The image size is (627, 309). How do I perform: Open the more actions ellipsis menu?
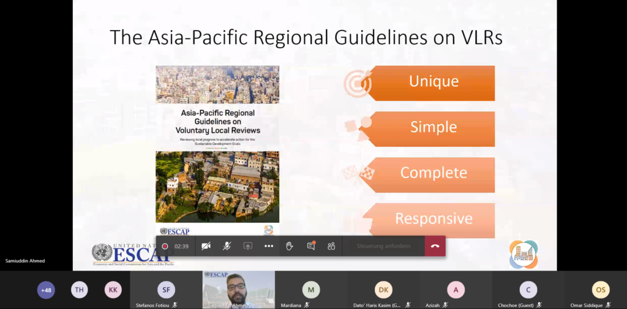point(268,246)
